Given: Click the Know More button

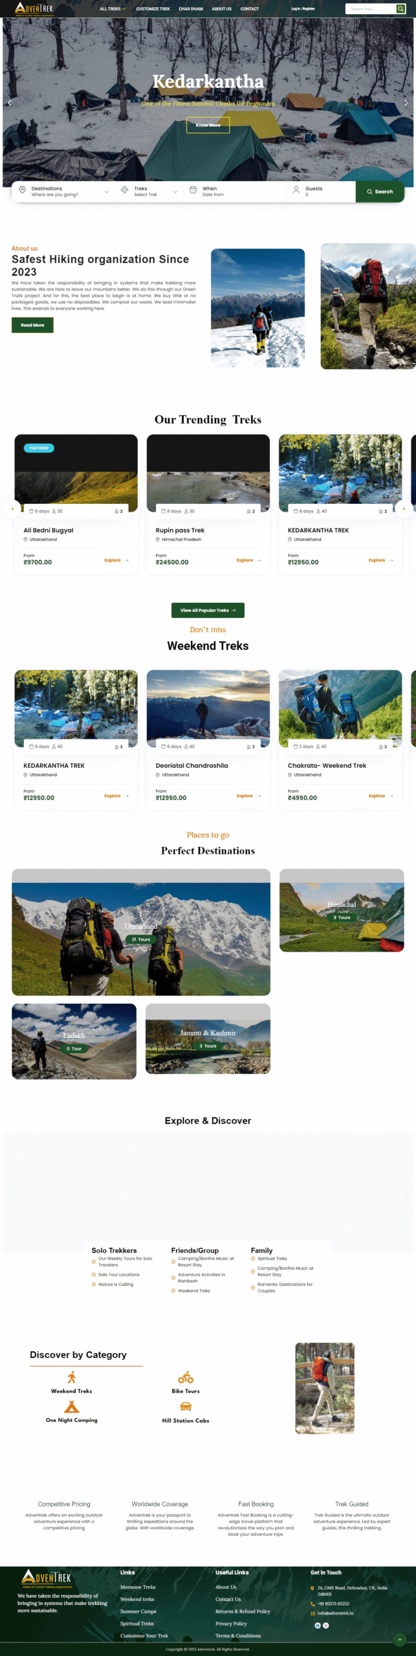Looking at the screenshot, I should [208, 125].
